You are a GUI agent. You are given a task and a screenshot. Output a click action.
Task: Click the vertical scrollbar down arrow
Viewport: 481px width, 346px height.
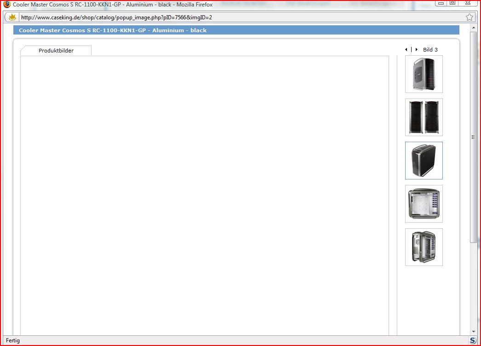[474, 332]
